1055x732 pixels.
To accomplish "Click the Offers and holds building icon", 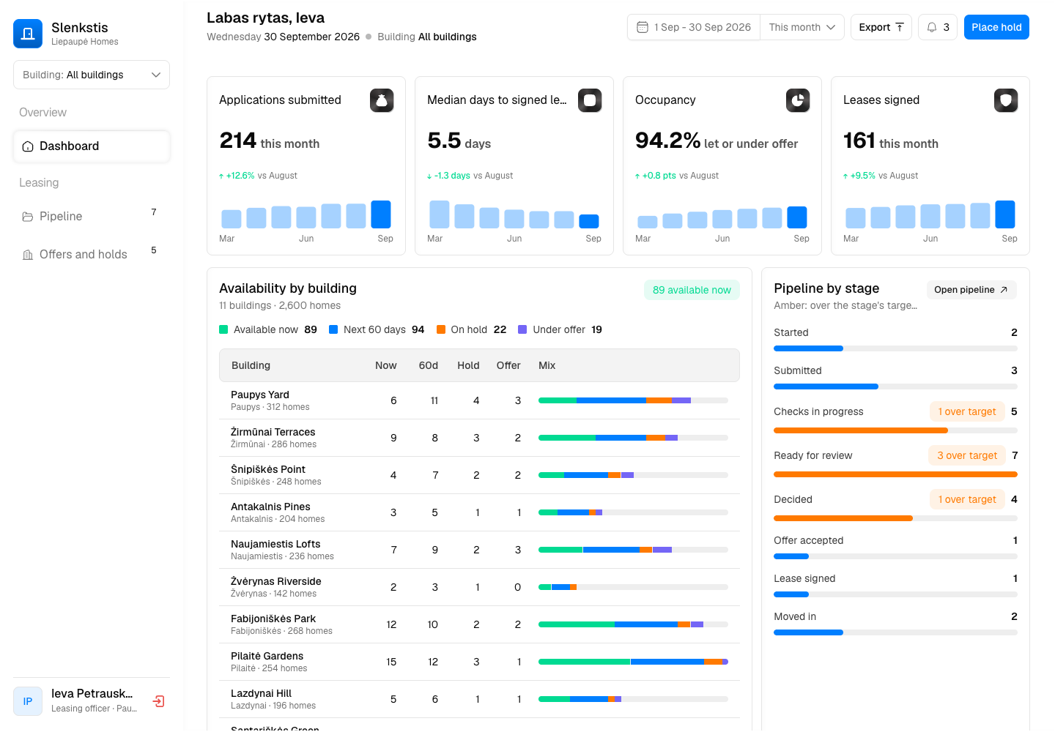I will tap(28, 255).
